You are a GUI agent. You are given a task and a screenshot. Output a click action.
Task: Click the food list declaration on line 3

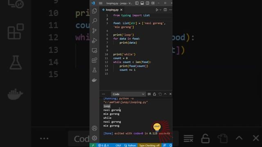[139, 25]
